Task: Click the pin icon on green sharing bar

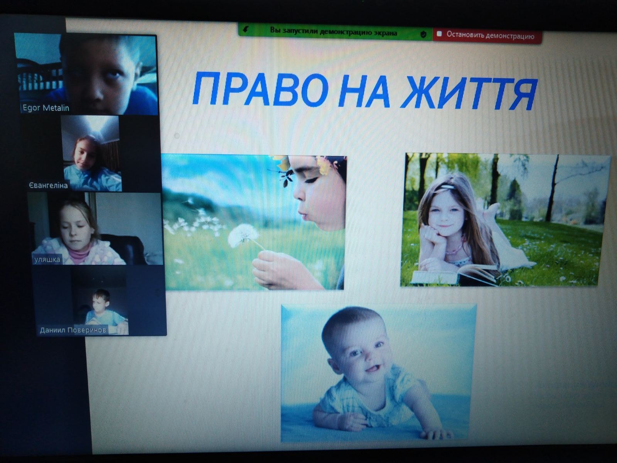Action: (246, 29)
